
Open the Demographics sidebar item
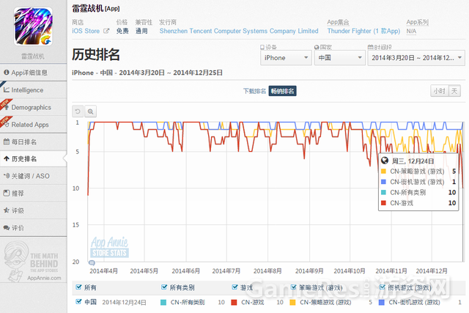coord(33,107)
